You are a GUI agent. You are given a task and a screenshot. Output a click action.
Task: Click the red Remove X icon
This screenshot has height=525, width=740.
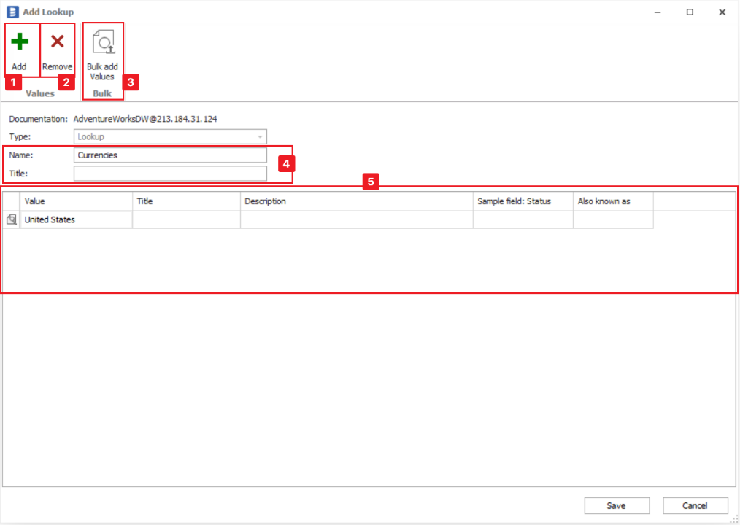(57, 42)
